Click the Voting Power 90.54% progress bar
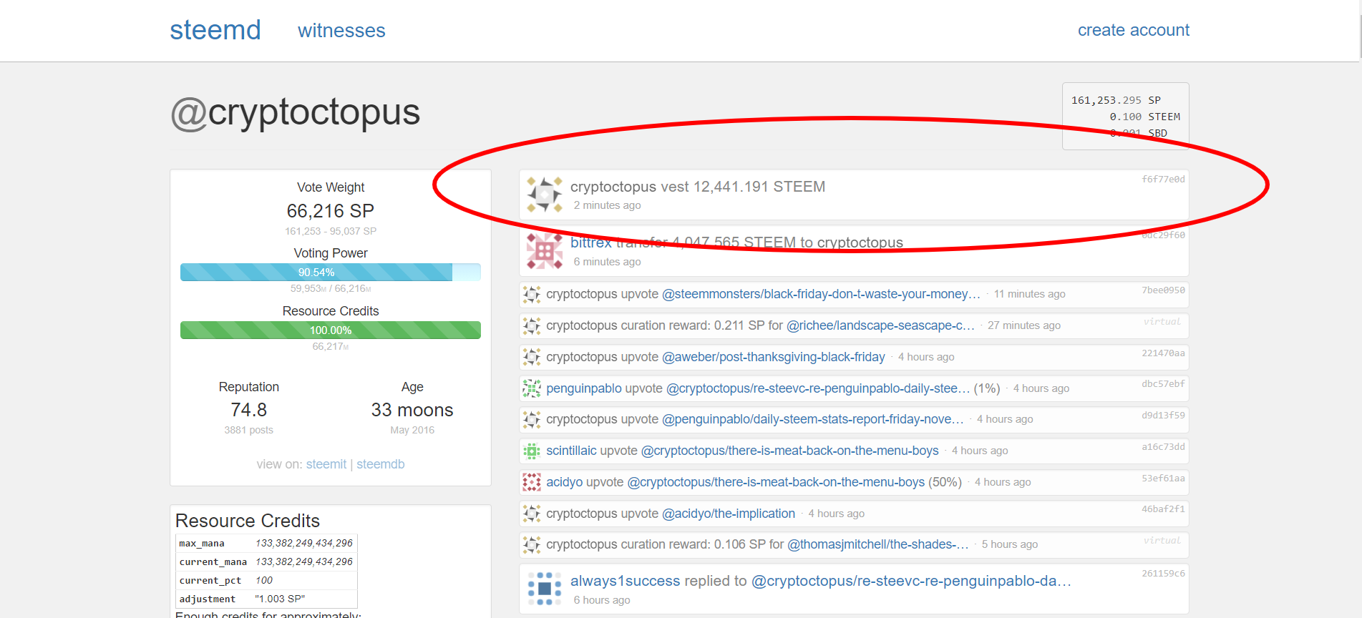 tap(331, 273)
